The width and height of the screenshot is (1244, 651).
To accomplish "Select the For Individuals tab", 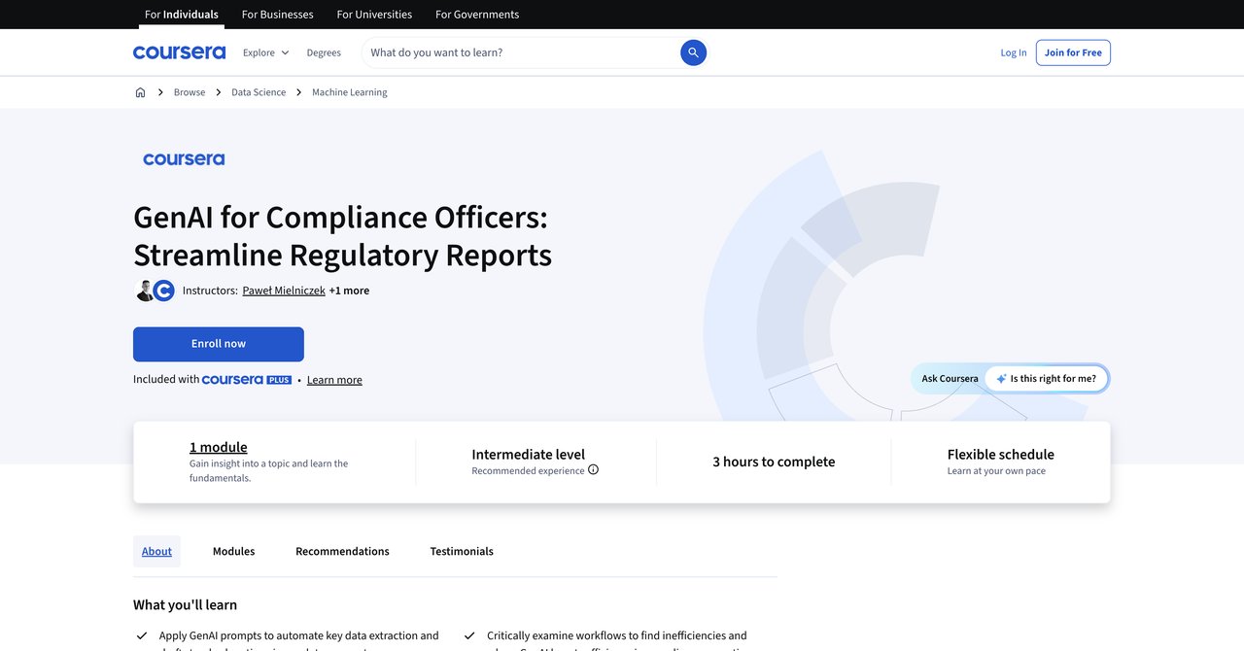I will coord(182,15).
